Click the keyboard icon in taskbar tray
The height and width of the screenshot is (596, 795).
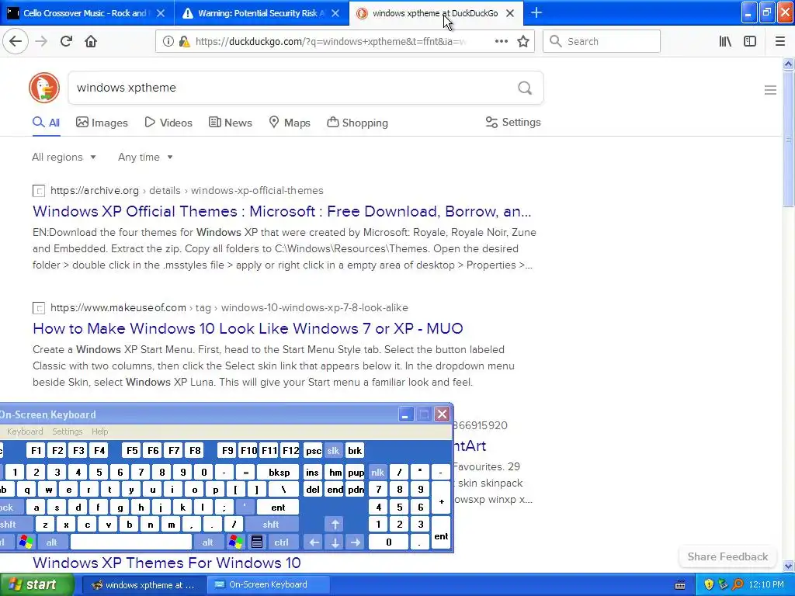point(680,585)
